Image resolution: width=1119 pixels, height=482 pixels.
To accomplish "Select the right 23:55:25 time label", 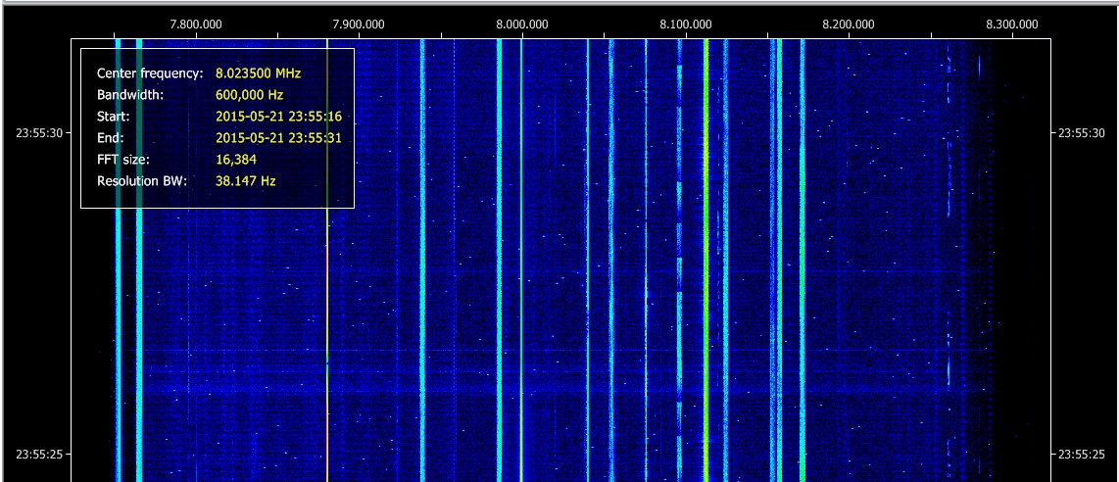I will point(1082,455).
